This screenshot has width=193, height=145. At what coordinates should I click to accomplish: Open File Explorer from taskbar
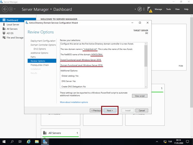pos(37,142)
